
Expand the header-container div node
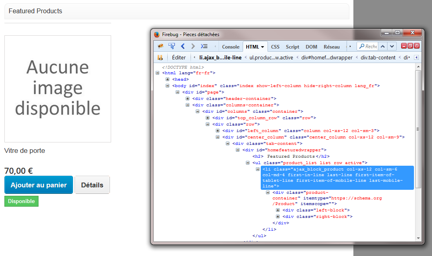[187, 98]
